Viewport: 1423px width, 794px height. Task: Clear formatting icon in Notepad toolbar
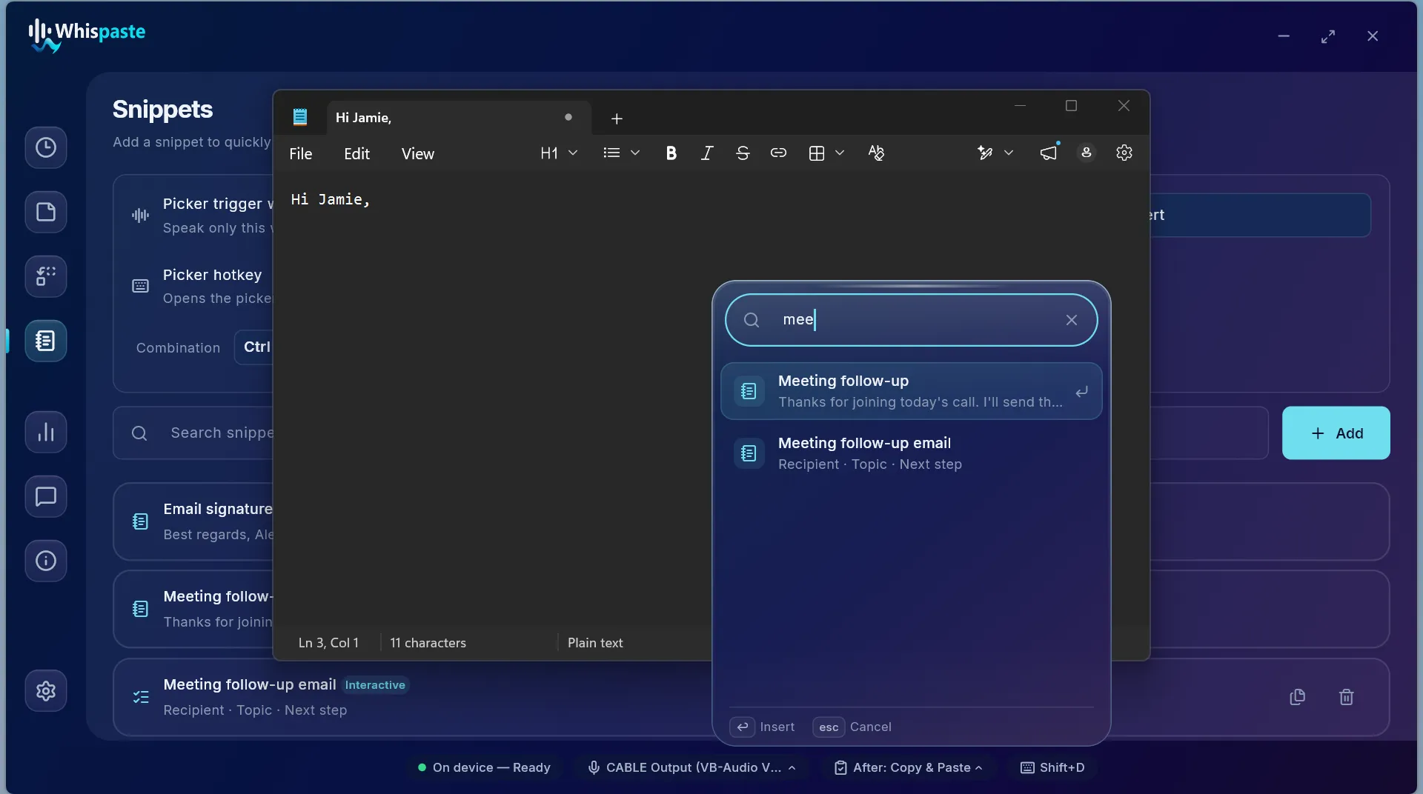click(876, 153)
